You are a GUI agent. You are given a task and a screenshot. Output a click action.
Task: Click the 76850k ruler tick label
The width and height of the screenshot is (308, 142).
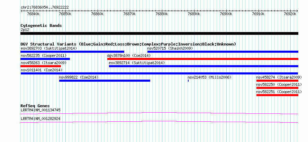(66, 14)
